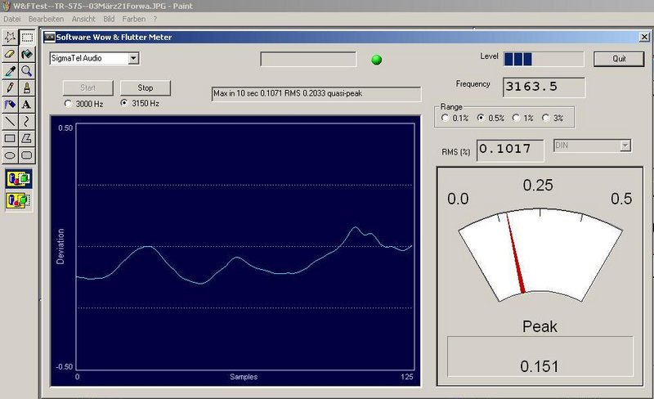Click the Samples axis label
Viewport: 654px width, 399px height.
(244, 377)
